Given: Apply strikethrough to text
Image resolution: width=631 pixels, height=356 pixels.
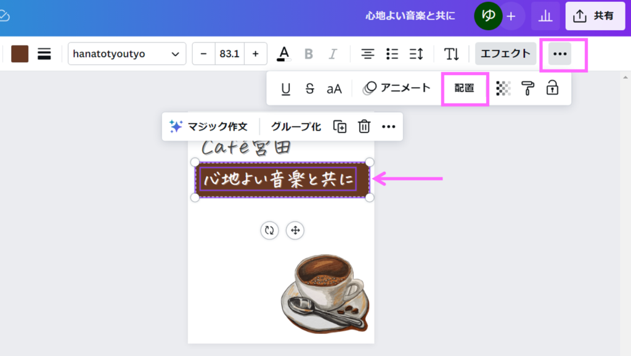Looking at the screenshot, I should (x=309, y=89).
